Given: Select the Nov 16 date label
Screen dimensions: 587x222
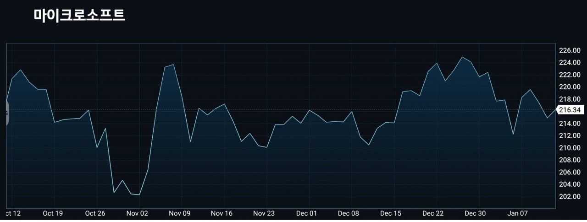Looking at the screenshot, I should 222,213.
